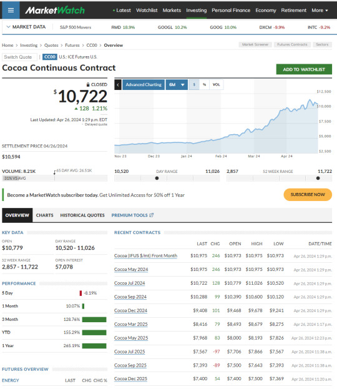Open the Cocoa Dec 2024 contract

point(130,310)
